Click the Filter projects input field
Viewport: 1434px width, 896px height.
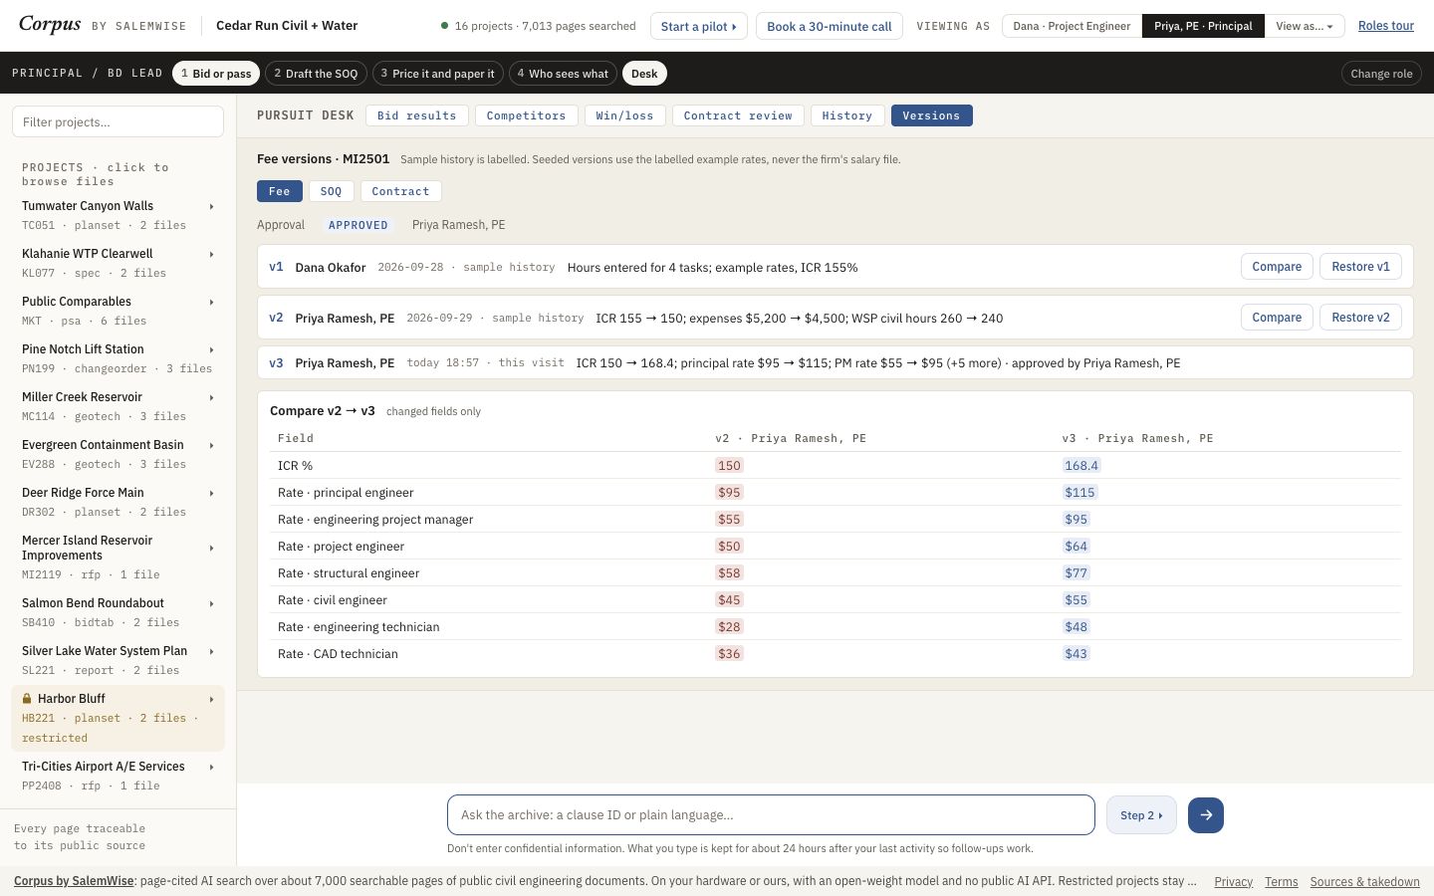click(118, 122)
